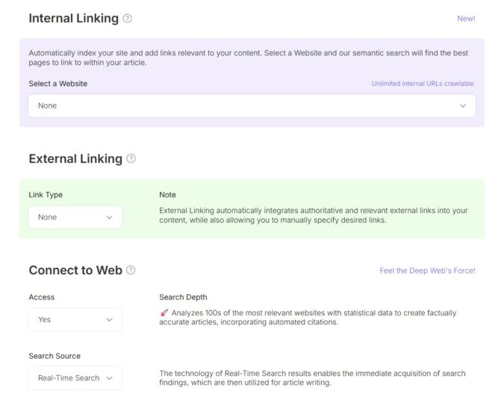Click the Search Source chevron arrow

click(109, 378)
